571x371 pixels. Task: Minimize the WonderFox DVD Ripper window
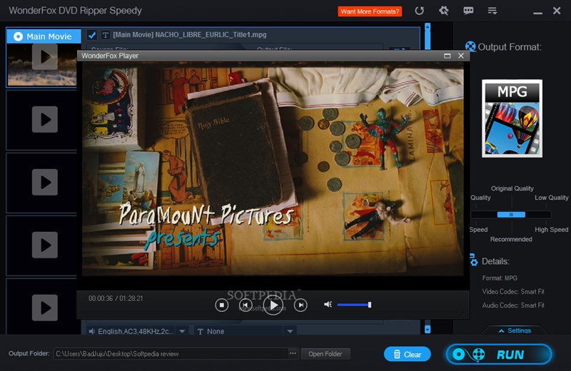pyautogui.click(x=537, y=12)
